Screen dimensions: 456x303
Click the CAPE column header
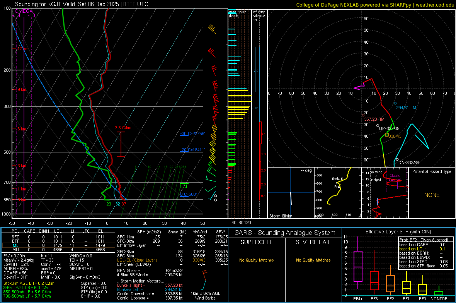click(29, 231)
